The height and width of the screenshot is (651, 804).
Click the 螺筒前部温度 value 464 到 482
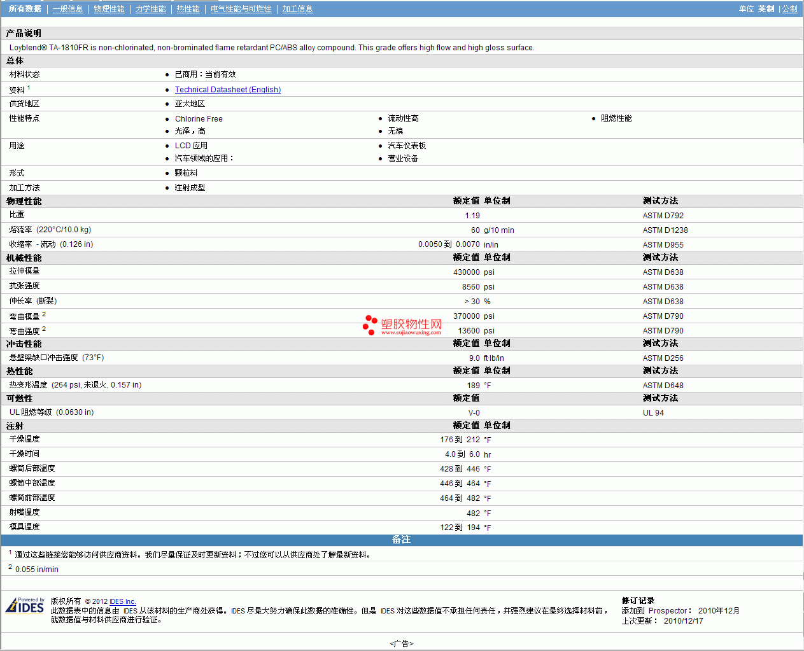coord(460,498)
